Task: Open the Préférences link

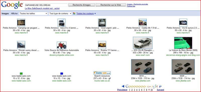Action: pyautogui.click(x=131, y=6)
